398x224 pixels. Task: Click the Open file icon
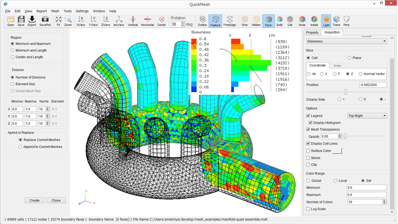click(x=11, y=21)
